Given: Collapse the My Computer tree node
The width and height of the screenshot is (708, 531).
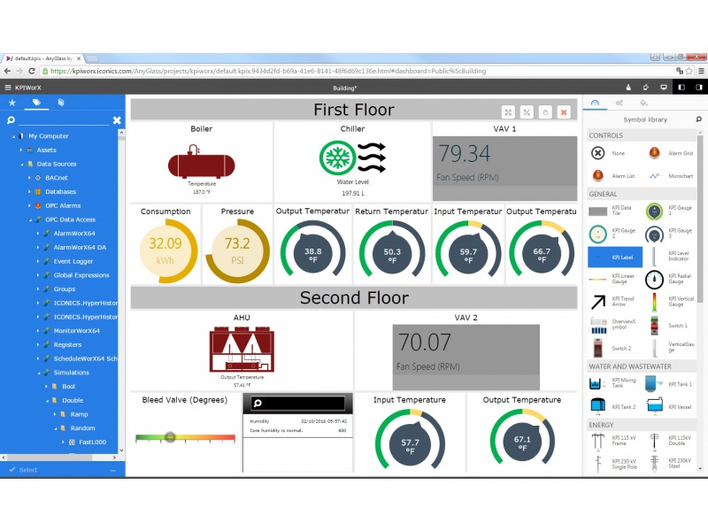Looking at the screenshot, I should tap(13, 136).
